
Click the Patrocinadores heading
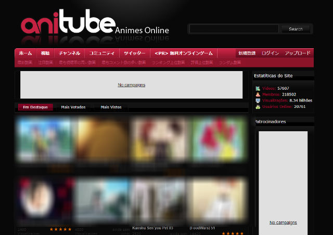click(270, 121)
